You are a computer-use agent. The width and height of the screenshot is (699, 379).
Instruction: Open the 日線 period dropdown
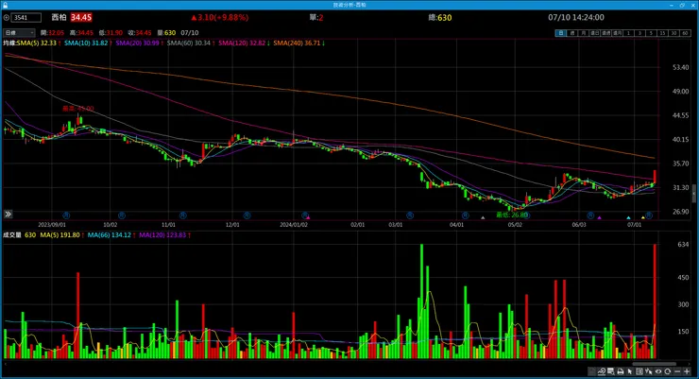[19, 32]
